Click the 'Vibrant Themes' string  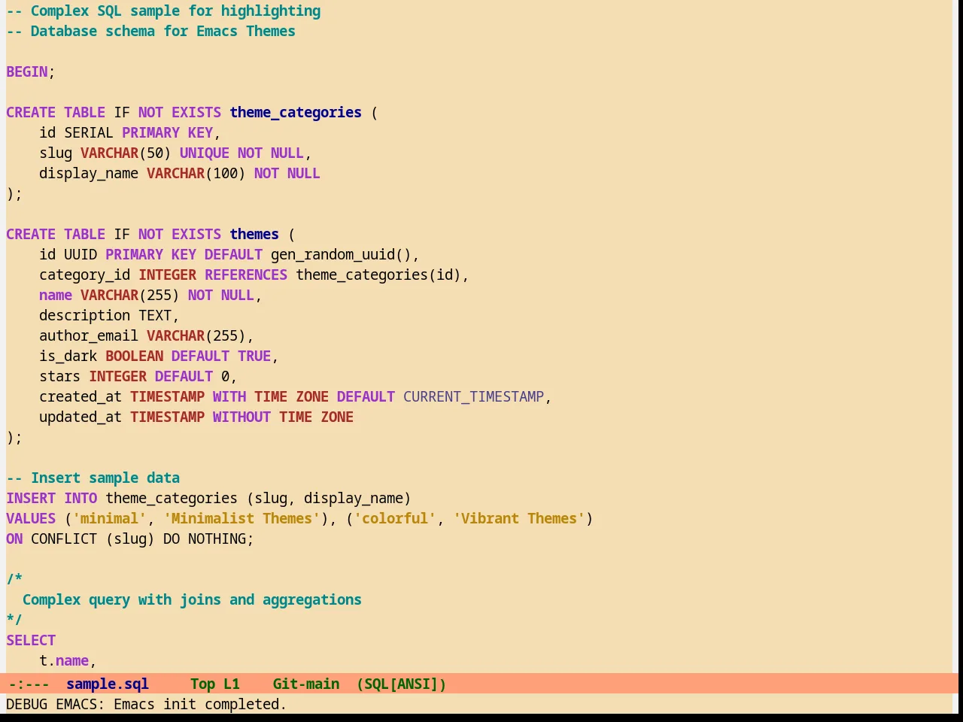[x=519, y=518]
